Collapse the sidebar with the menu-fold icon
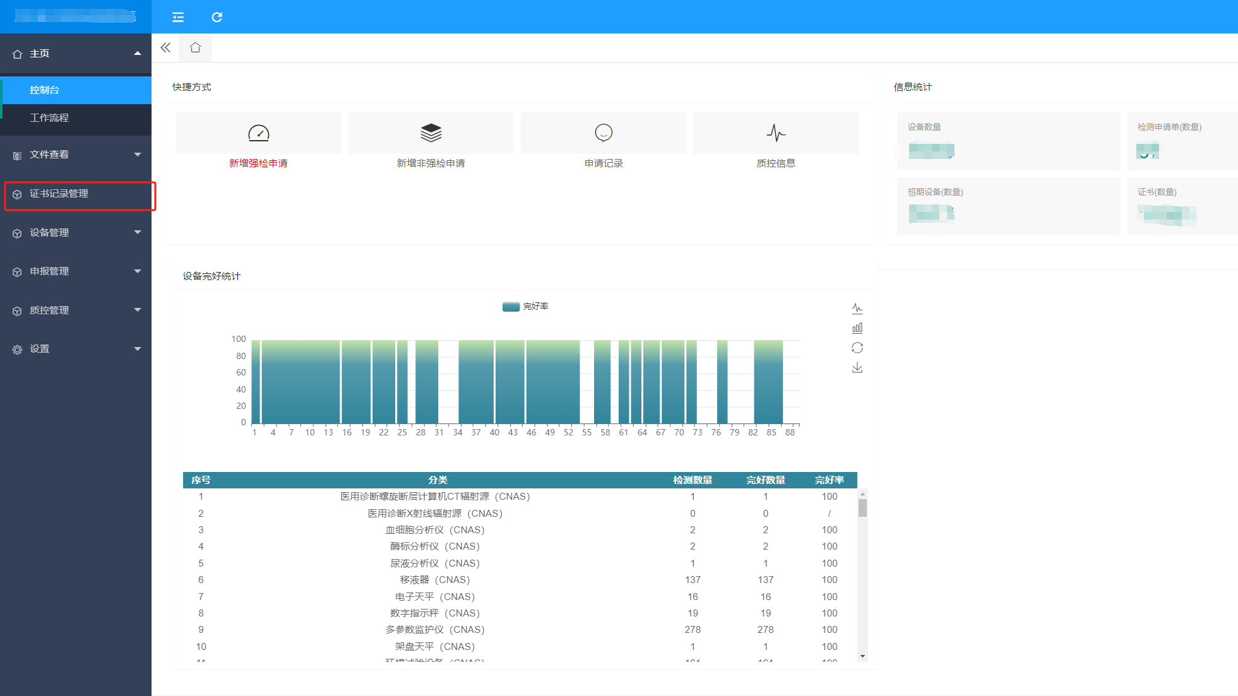The width and height of the screenshot is (1238, 696). tap(178, 17)
